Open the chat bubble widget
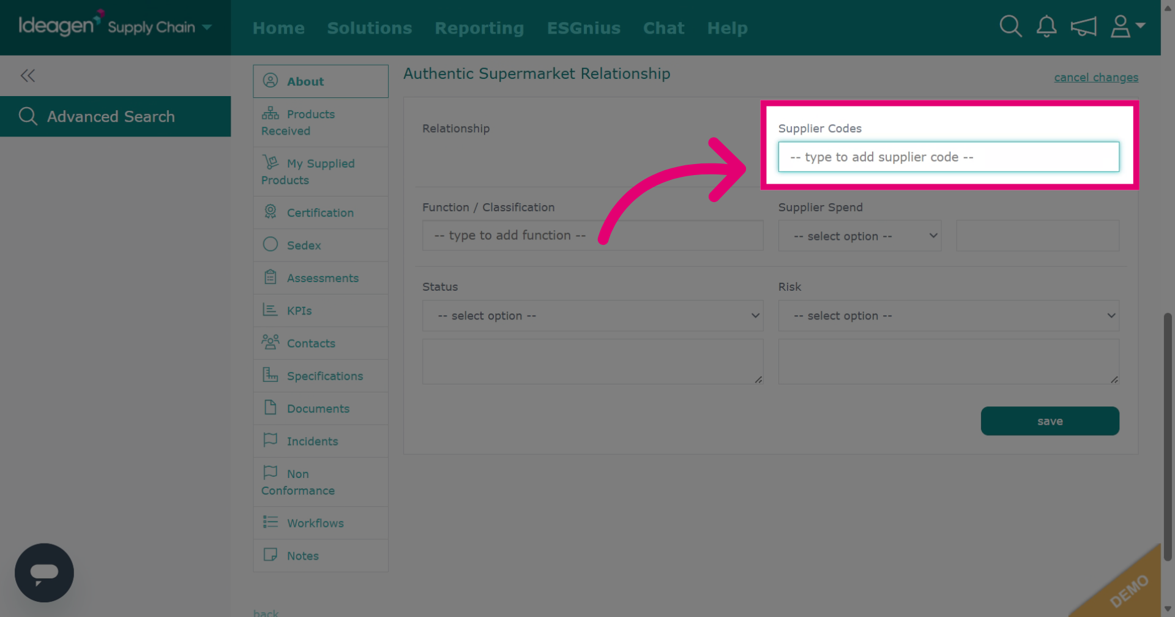 44,573
